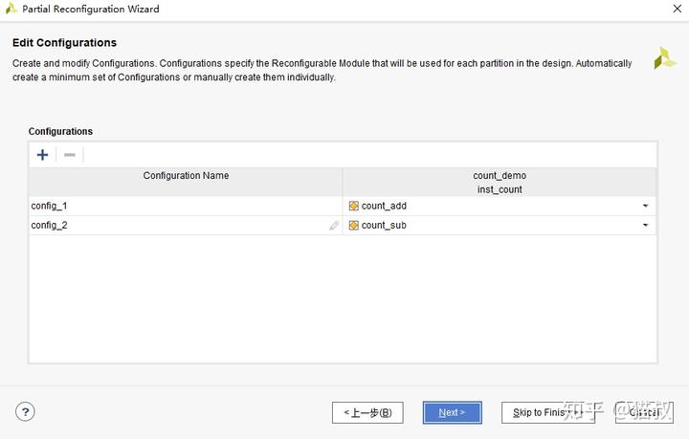Viewport: 689px width, 439px height.
Task: Select the config_2 name cell
Action: coord(172,226)
